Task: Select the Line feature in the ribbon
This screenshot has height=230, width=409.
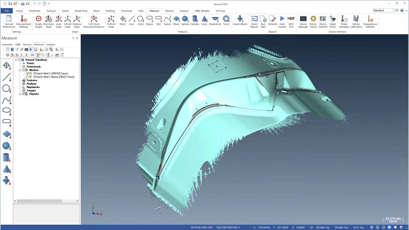Action: click(132, 20)
